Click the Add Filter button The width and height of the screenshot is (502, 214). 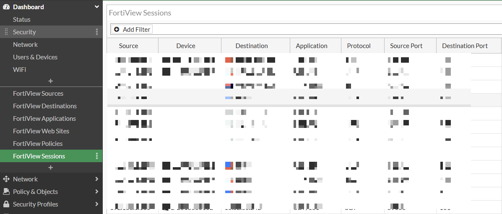pyautogui.click(x=132, y=29)
